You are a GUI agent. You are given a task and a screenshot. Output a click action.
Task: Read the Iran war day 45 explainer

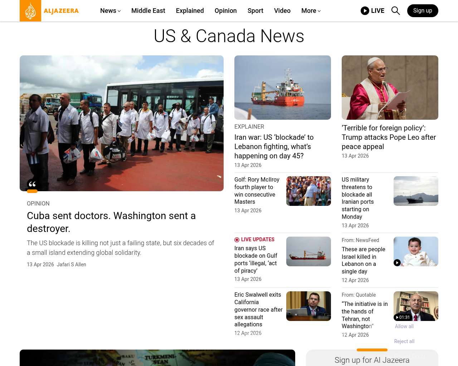click(x=274, y=147)
